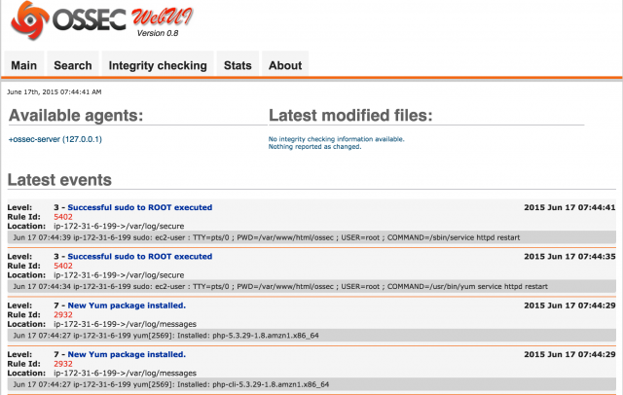Open Rule Id 5402 of the 07:44:41 event

[x=63, y=217]
